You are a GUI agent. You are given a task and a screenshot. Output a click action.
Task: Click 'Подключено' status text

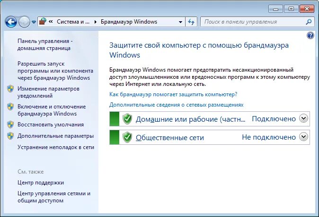click(x=274, y=119)
